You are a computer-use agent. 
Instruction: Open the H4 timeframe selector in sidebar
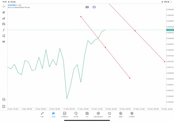(x=4, y=42)
